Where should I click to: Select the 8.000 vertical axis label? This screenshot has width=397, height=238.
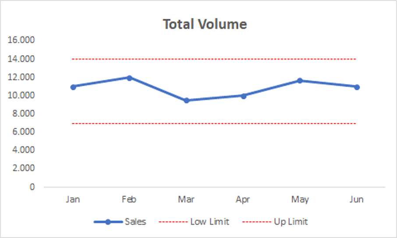[23, 114]
